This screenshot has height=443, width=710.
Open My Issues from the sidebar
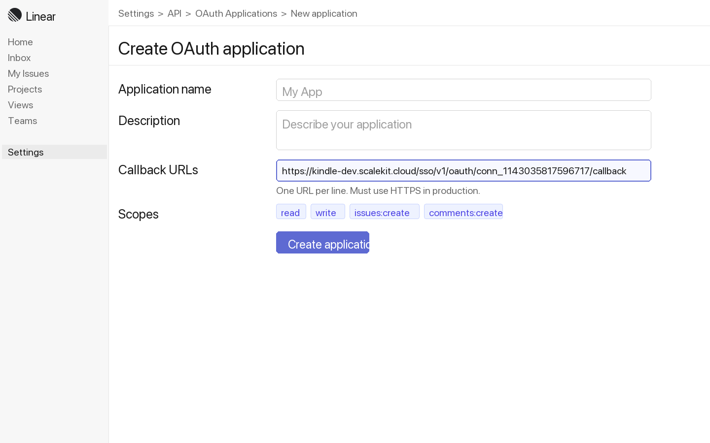point(28,73)
